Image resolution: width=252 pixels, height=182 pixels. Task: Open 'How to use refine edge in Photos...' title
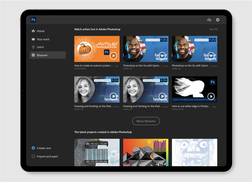click(191, 106)
